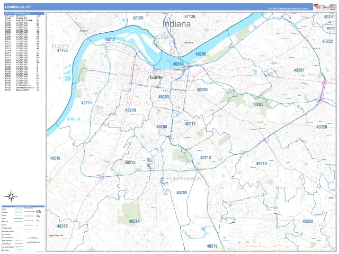Select the 40218 ZIP label on the map
This screenshot has width=339, height=254.
[261, 164]
